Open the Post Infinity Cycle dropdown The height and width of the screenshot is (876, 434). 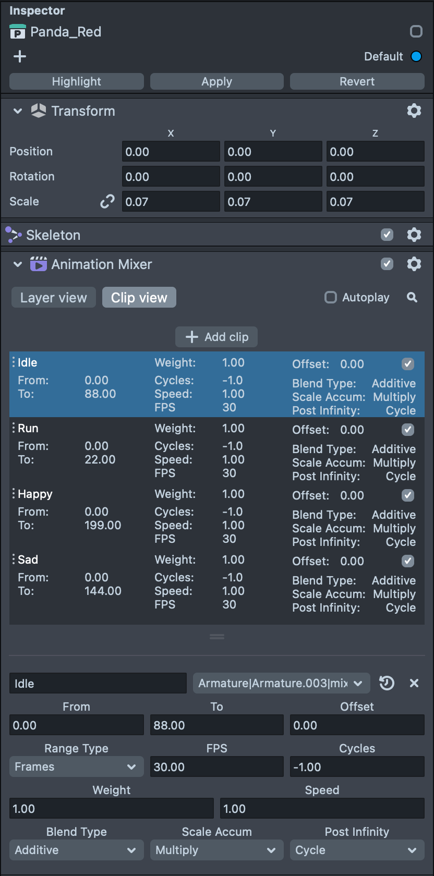(357, 850)
